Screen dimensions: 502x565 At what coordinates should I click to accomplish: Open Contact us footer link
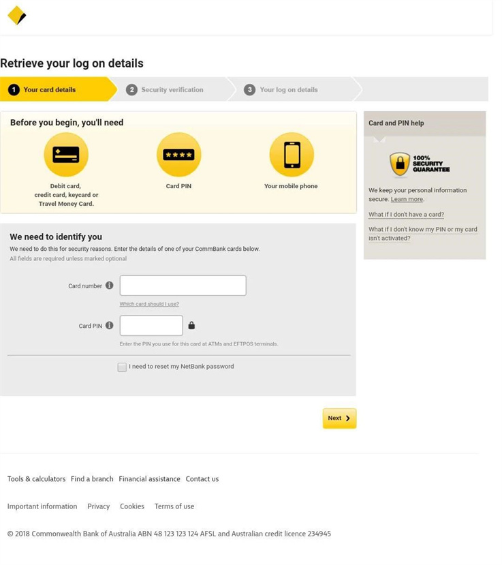coord(202,479)
